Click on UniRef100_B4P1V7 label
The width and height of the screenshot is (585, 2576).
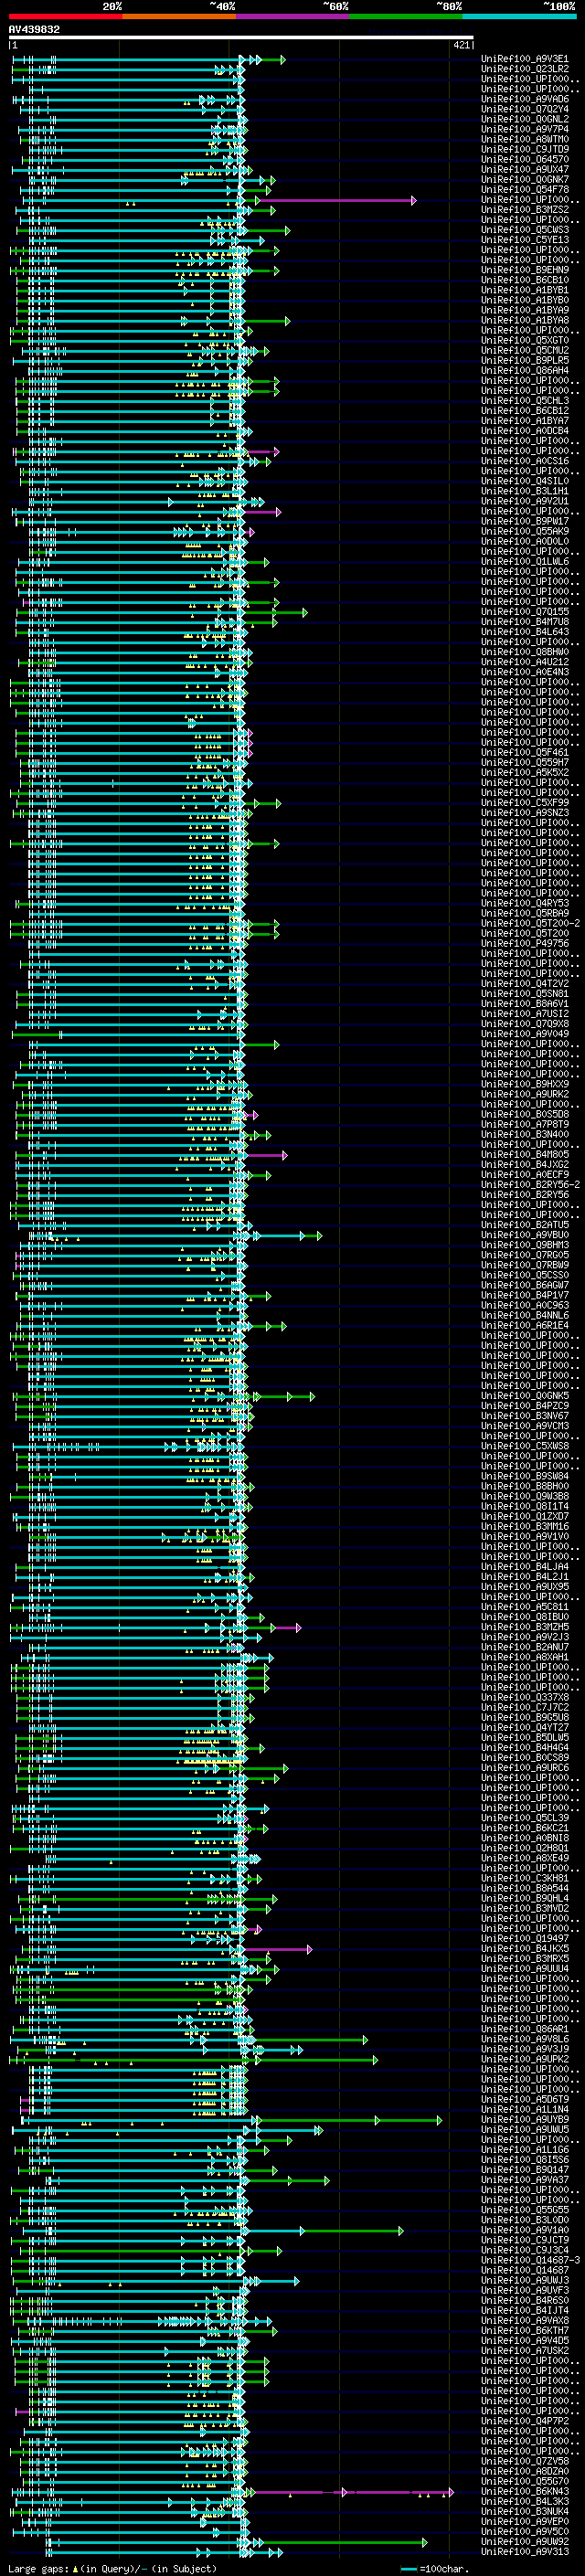tap(525, 1295)
